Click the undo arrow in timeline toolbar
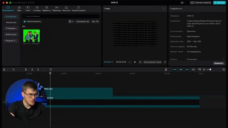This screenshot has height=128, width=228. coord(14,70)
